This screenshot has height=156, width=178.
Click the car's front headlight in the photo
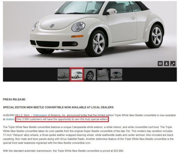78,27
